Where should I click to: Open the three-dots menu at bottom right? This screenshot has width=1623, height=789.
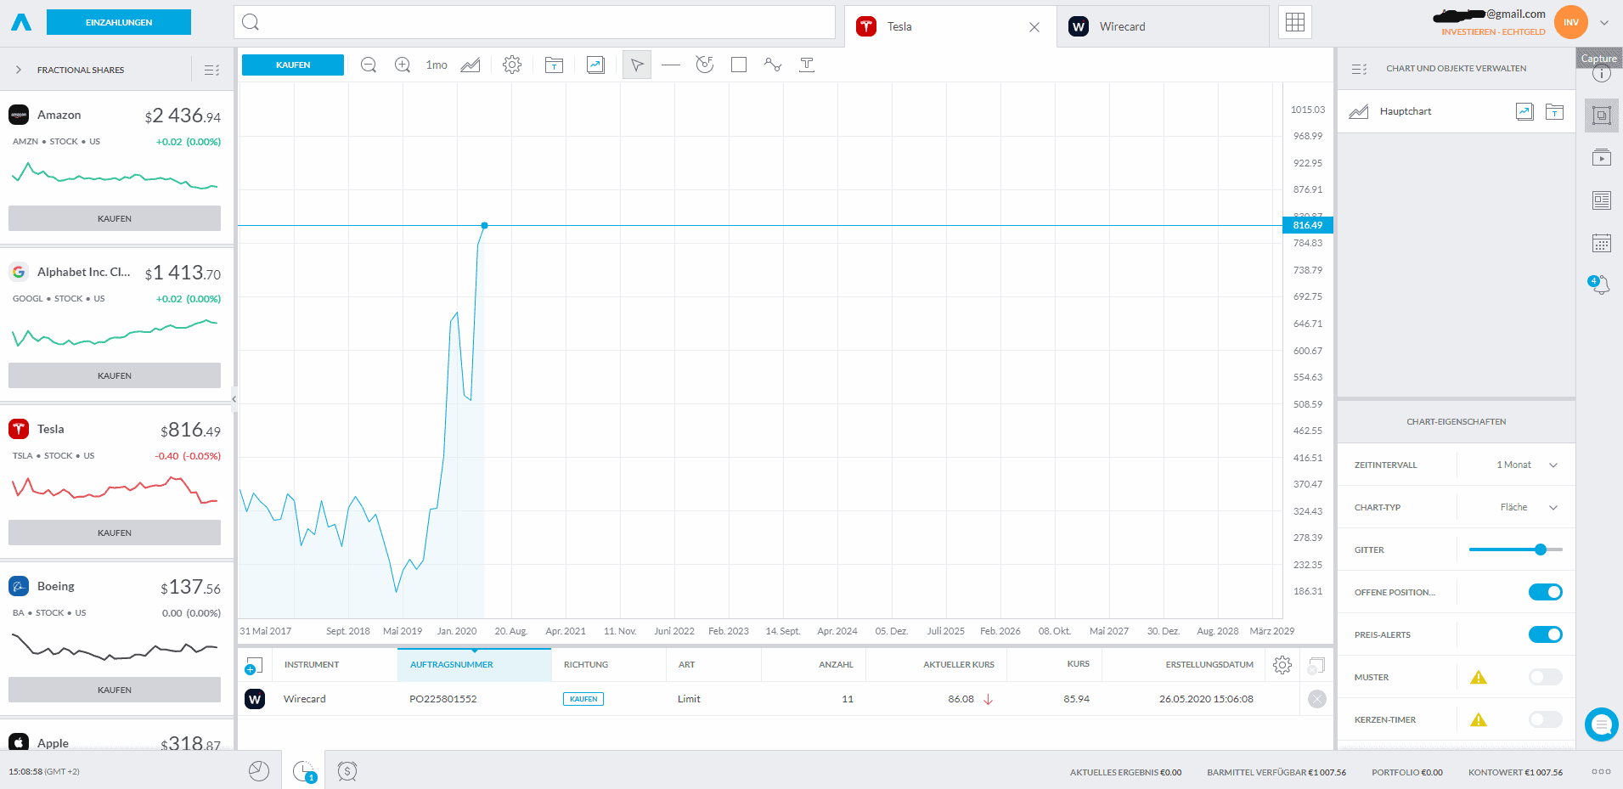[x=1601, y=771]
